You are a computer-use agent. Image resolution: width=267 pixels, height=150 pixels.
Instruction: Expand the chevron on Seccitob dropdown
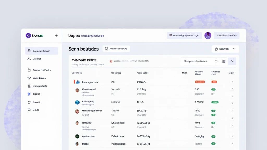(x=234, y=49)
